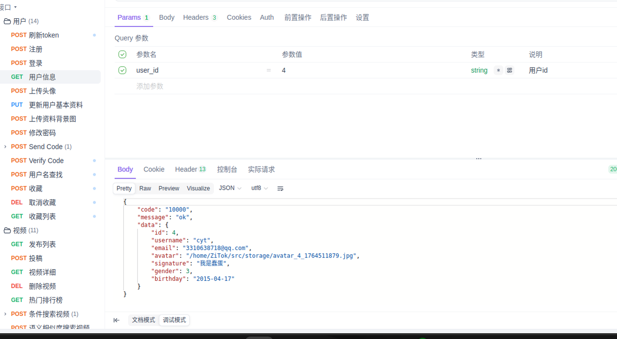The height and width of the screenshot is (339, 617).
Task: Open DEL 删除视频 request
Action: [x=50, y=287]
